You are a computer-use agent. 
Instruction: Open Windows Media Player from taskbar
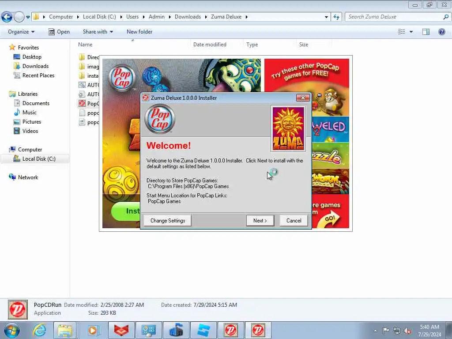pyautogui.click(x=93, y=330)
